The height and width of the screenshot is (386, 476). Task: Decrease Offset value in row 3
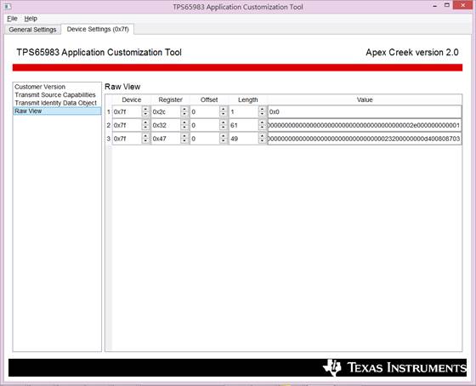coord(224,141)
